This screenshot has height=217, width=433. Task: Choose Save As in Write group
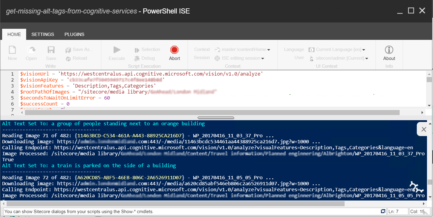point(80,49)
